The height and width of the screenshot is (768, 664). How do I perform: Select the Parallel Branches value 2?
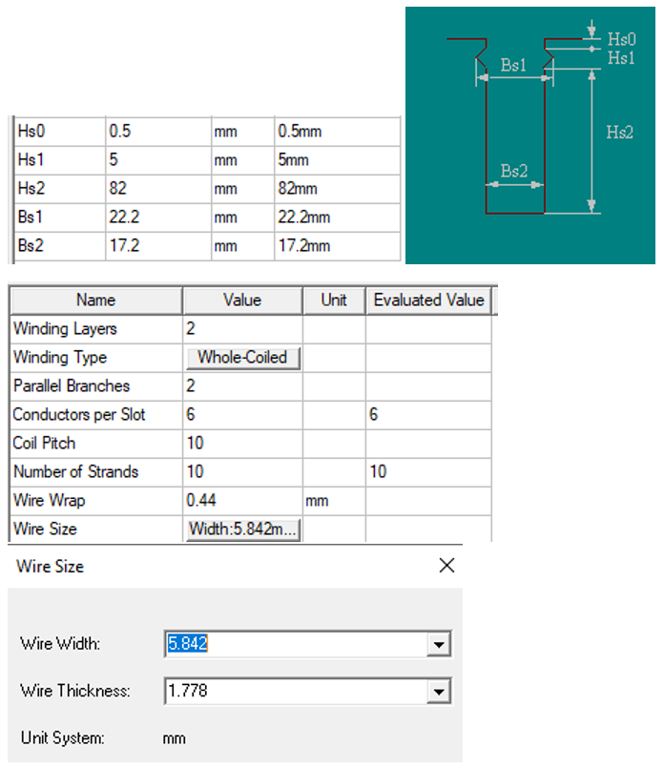[x=243, y=386]
